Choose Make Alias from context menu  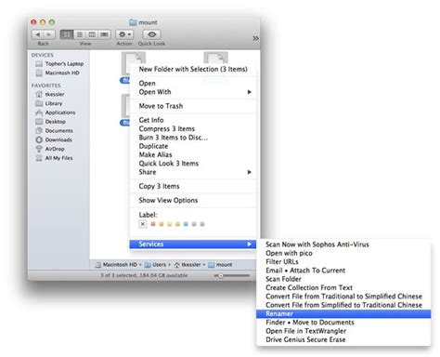coord(193,154)
